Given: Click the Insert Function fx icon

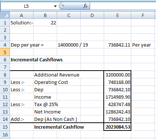Looking at the screenshot, I should point(85,6).
